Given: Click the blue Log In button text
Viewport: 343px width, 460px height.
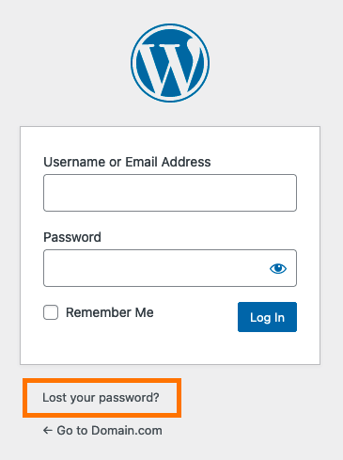Looking at the screenshot, I should [x=267, y=318].
